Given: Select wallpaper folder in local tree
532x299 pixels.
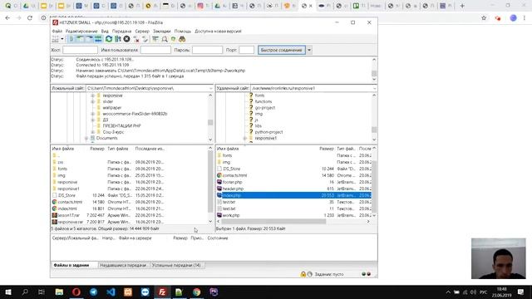Looking at the screenshot, I should 112,108.
